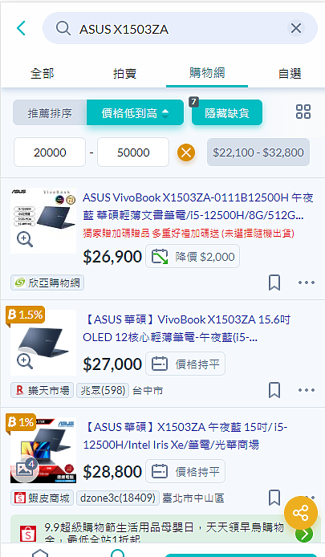Switch to 自選 tab

click(x=290, y=74)
